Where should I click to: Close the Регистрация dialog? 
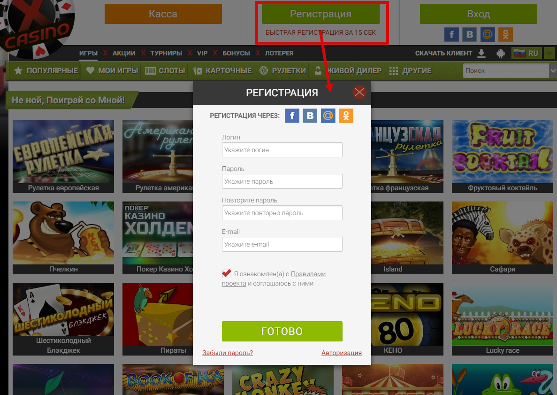359,93
